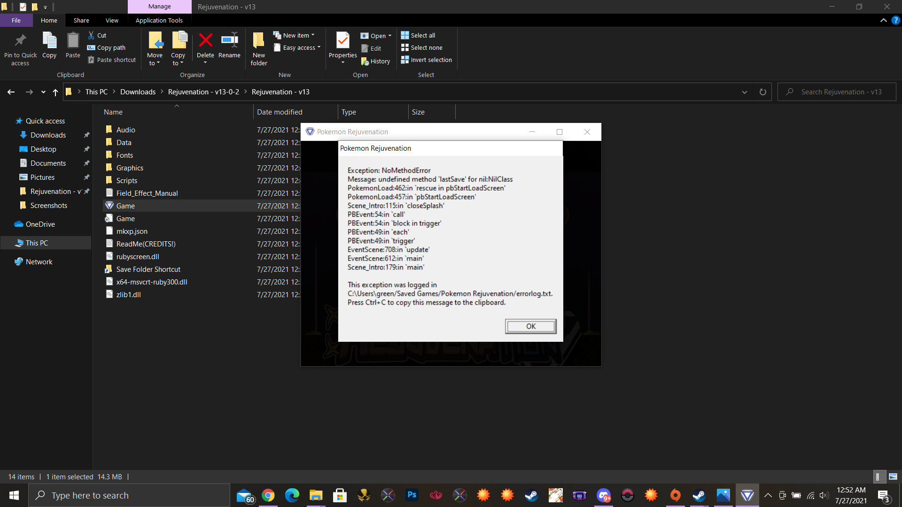Click the Copy path ribbon command
Image resolution: width=902 pixels, height=507 pixels.
click(x=107, y=47)
